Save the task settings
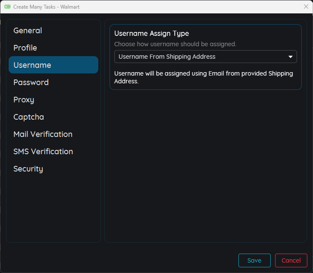313x273 pixels. (254, 260)
